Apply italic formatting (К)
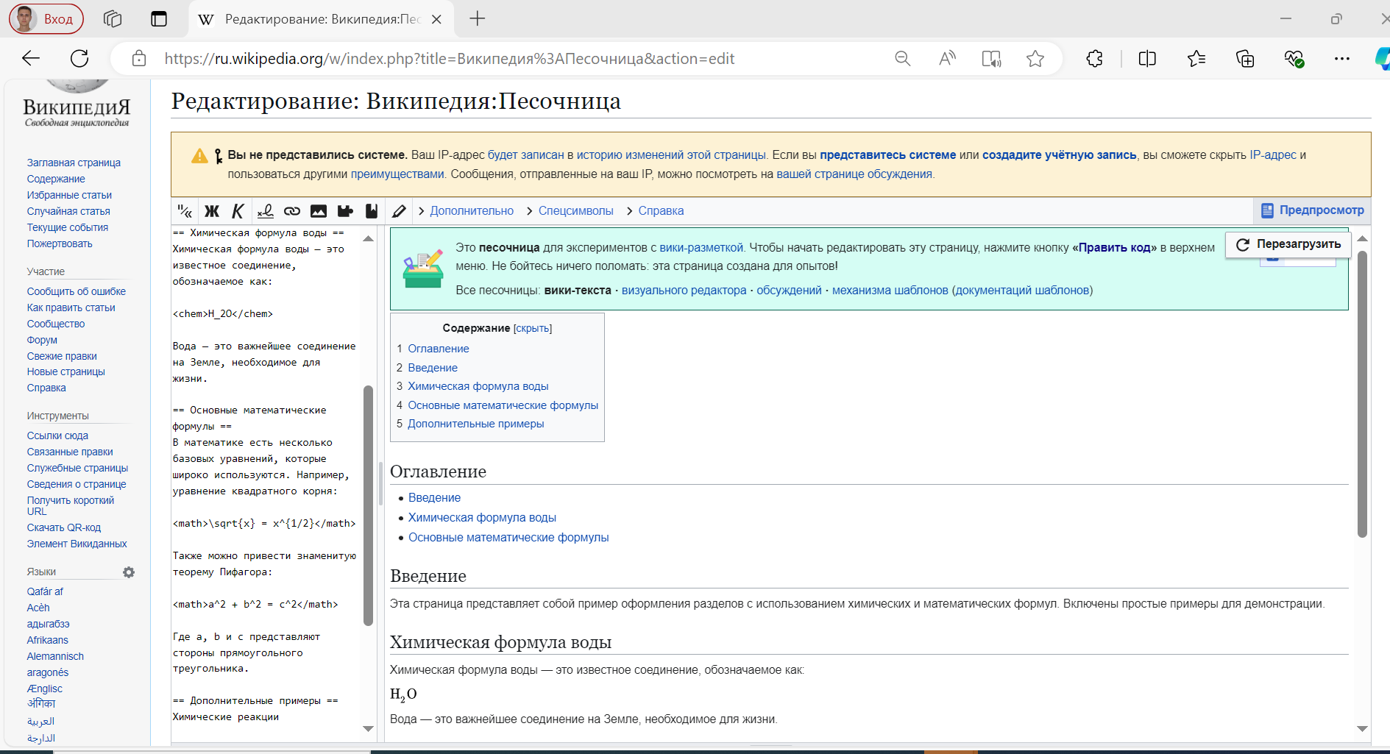The image size is (1390, 754). tap(238, 211)
